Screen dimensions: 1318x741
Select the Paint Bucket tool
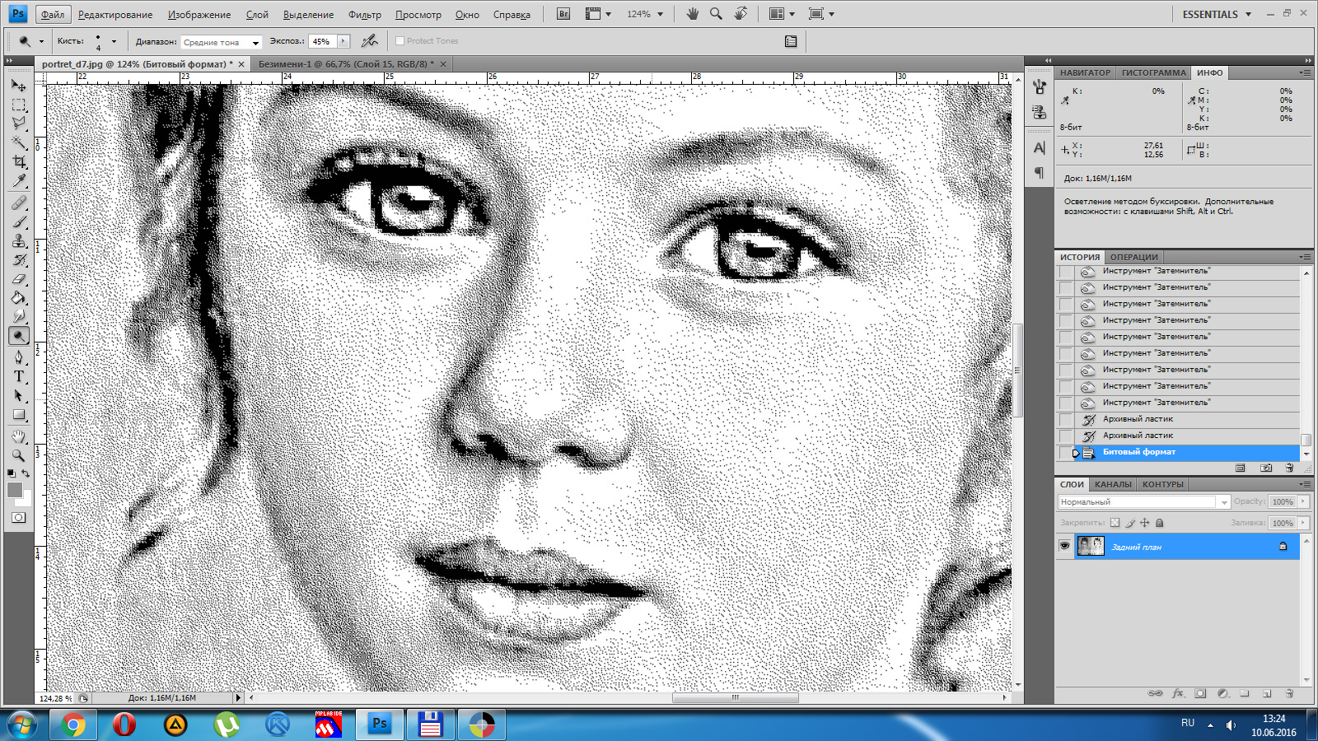click(18, 298)
